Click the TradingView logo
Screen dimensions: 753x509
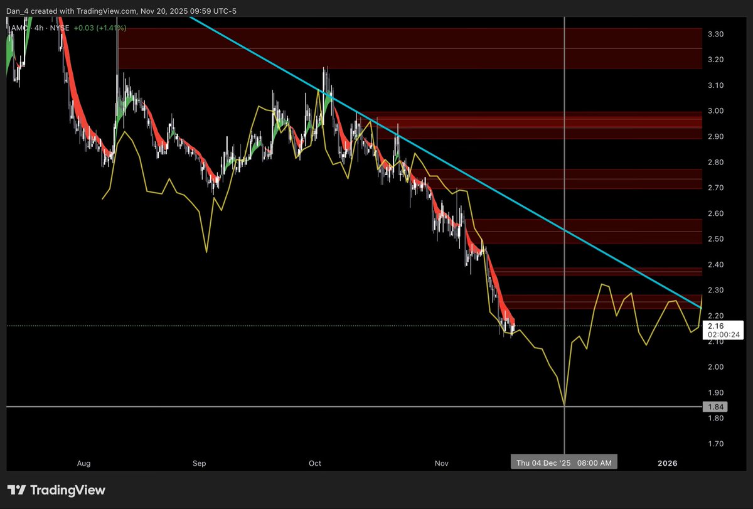[56, 490]
